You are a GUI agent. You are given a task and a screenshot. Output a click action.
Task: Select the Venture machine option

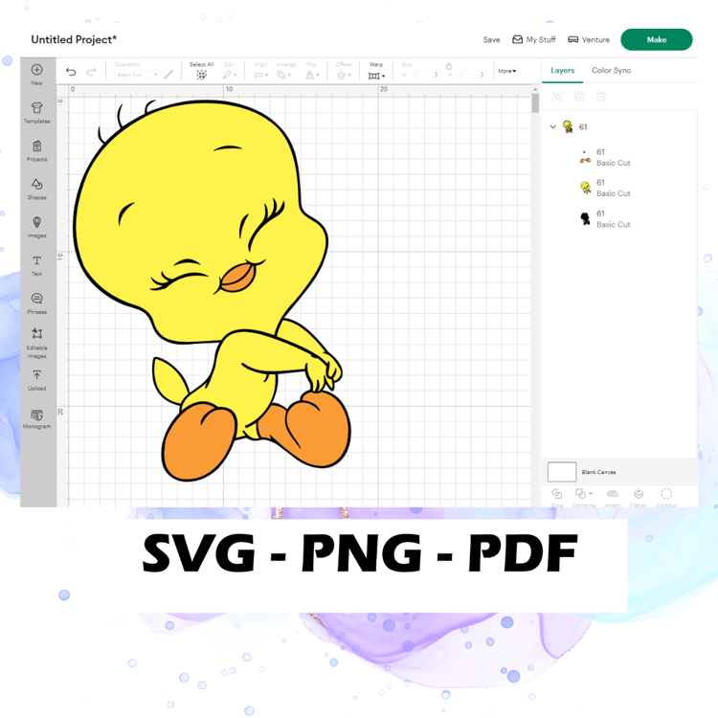tap(589, 40)
